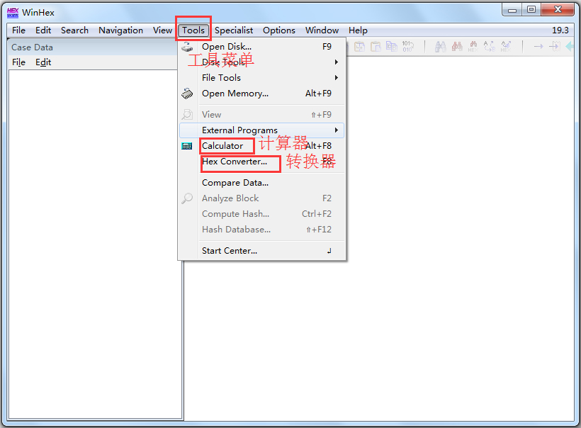581x428 pixels.
Task: Launch Calculator from the Tools menu
Action: point(262,146)
